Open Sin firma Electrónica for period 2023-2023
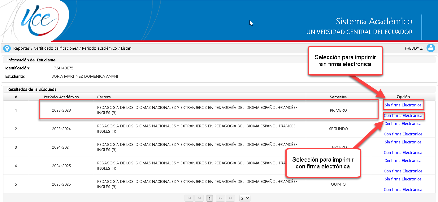438x202 pixels. pyautogui.click(x=403, y=105)
